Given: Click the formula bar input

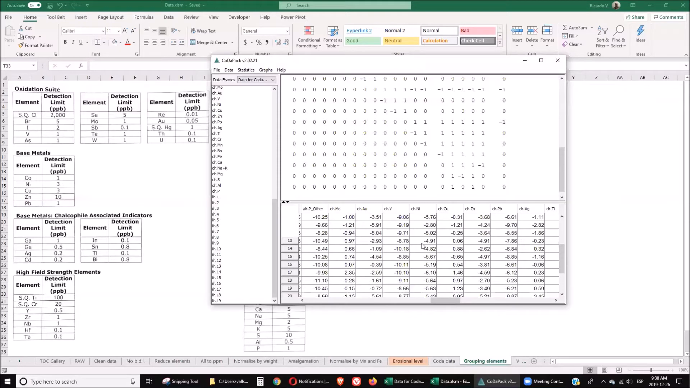Looking at the screenshot, I should click(386, 66).
